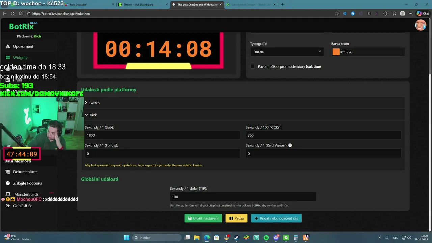The image size is (432, 243).
Task: Focus the Sekundy per Follow field
Action: (x=162, y=154)
